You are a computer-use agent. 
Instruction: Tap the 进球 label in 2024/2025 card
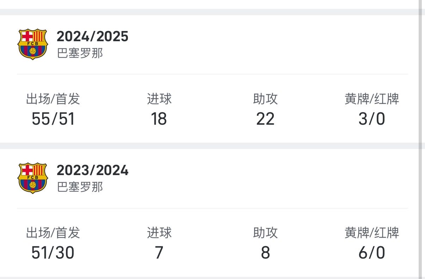pyautogui.click(x=159, y=99)
